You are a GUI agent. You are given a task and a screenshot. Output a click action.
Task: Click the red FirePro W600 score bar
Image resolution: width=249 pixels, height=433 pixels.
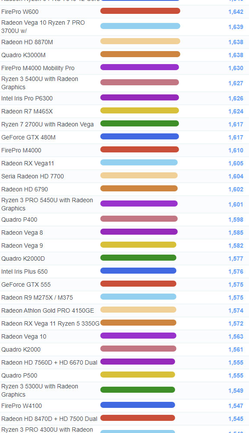(x=140, y=11)
